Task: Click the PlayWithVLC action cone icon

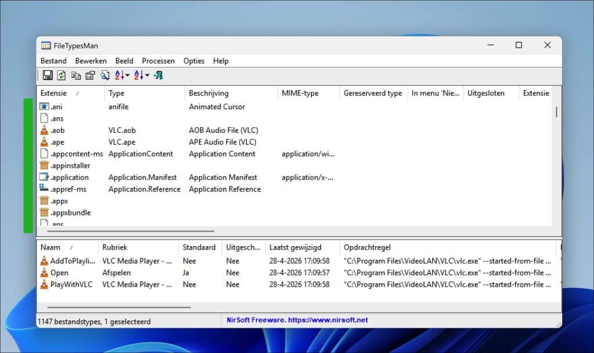Action: coord(44,284)
